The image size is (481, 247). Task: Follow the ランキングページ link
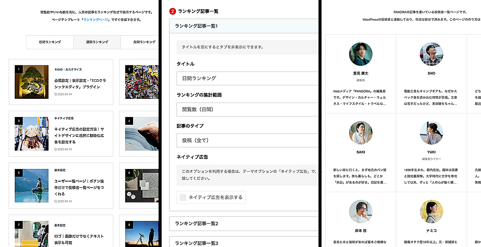tap(96, 19)
